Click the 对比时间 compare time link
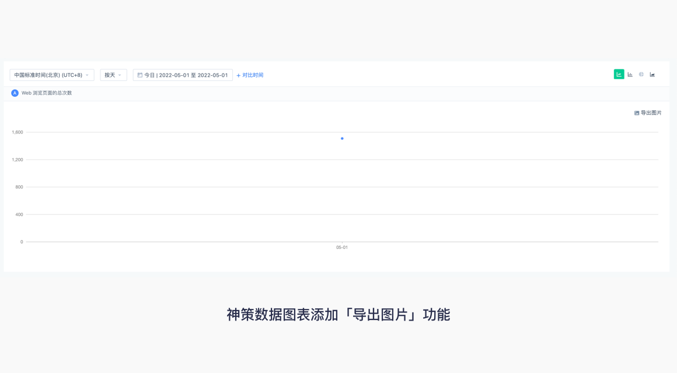The image size is (677, 373). click(253, 75)
